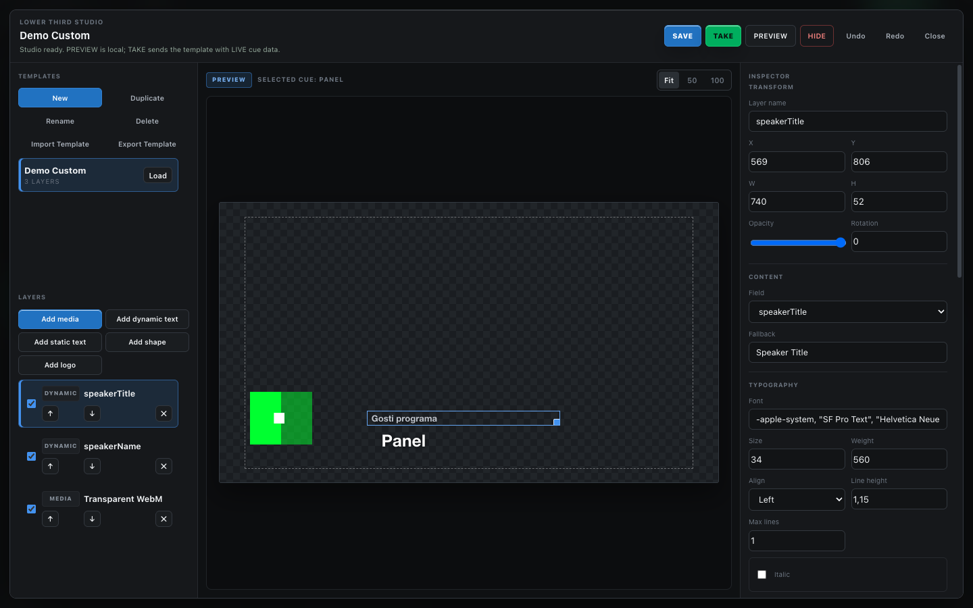Open the Align dropdown

click(x=797, y=500)
